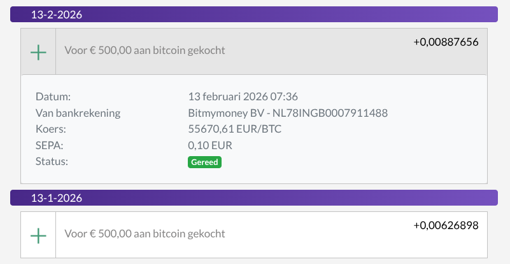Click the 13-2-2026 date header bar
The width and height of the screenshot is (510, 264).
(x=253, y=15)
